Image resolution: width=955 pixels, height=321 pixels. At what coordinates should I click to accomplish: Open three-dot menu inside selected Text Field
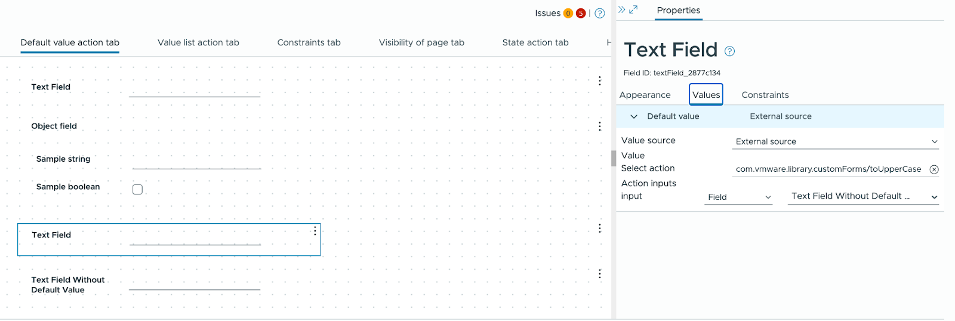tap(315, 231)
